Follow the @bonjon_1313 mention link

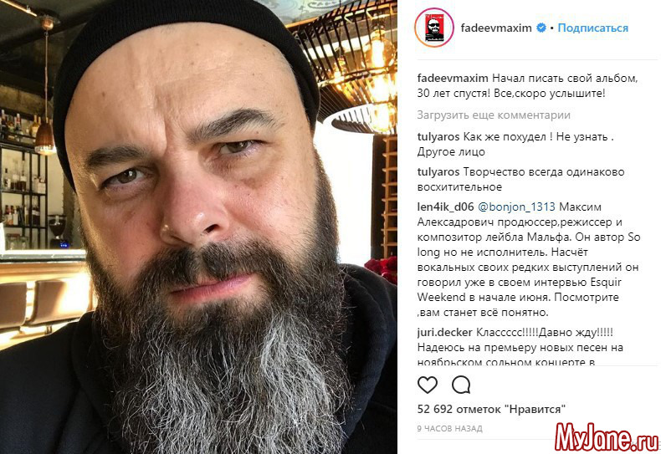click(516, 207)
